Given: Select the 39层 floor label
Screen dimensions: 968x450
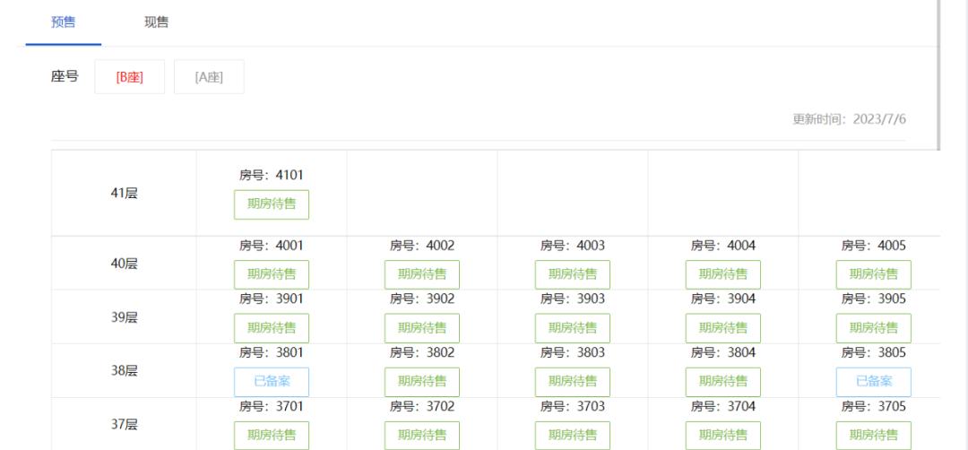Looking at the screenshot, I should tap(124, 317).
